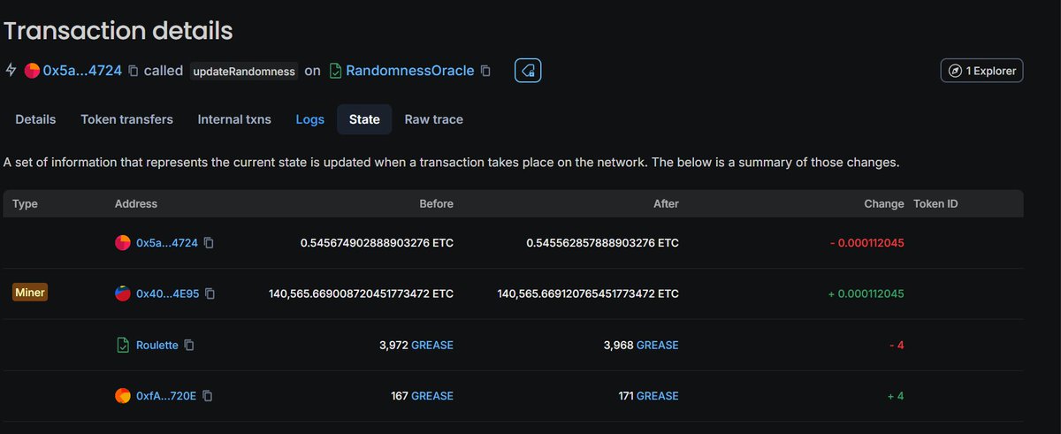The image size is (1061, 434).
Task: Click the 0xfA...720E change value + 4
Action: click(896, 396)
